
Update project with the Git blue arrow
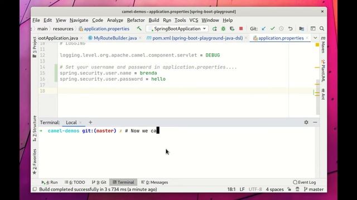pos(264,29)
